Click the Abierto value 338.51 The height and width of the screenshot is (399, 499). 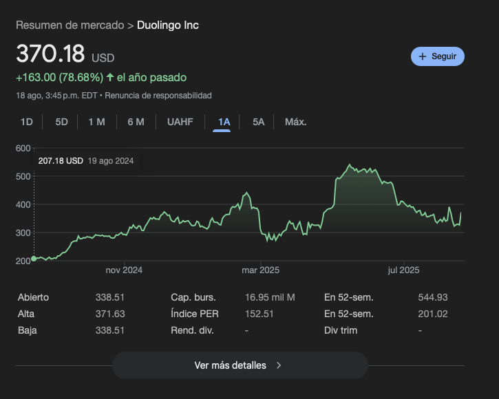(x=110, y=297)
